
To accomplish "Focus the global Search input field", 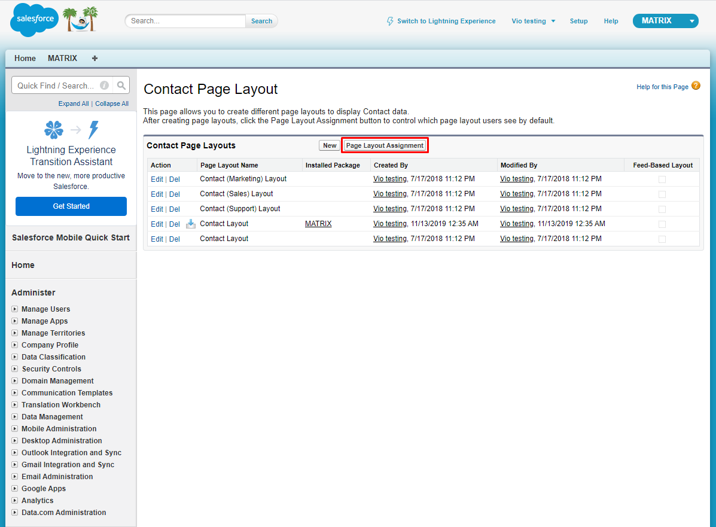I will (x=185, y=21).
